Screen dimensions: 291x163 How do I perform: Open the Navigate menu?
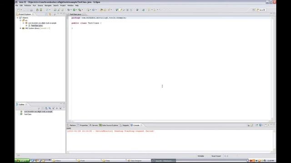[48, 5]
